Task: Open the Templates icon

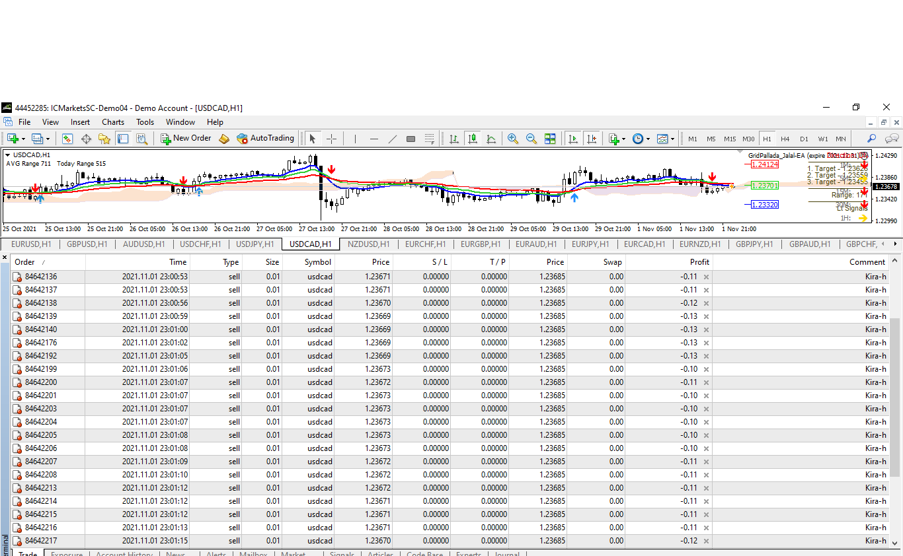Action: point(662,139)
